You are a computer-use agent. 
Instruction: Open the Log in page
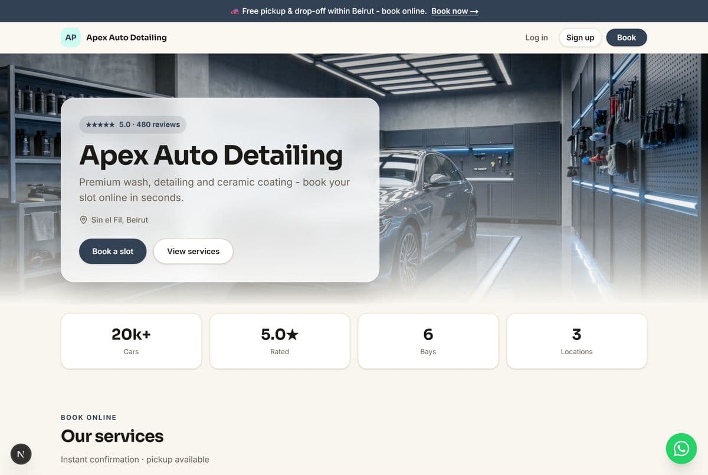click(536, 38)
